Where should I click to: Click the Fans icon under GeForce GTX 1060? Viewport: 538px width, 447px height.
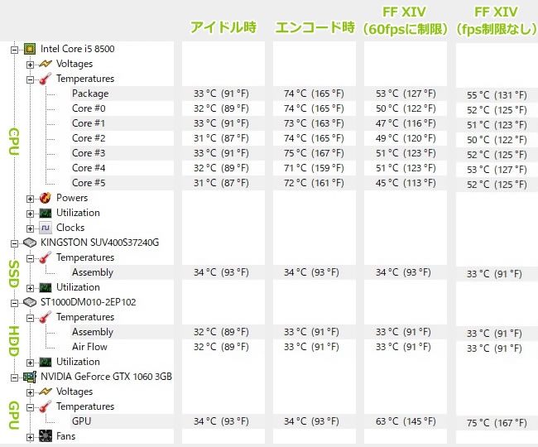[46, 436]
